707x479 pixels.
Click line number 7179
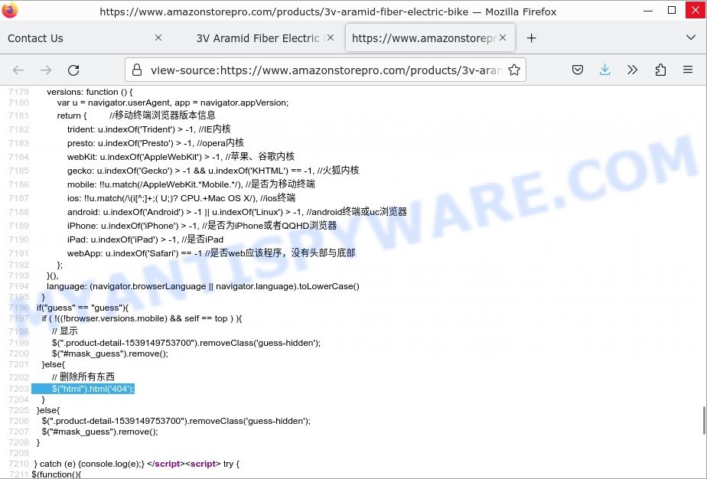(18, 92)
